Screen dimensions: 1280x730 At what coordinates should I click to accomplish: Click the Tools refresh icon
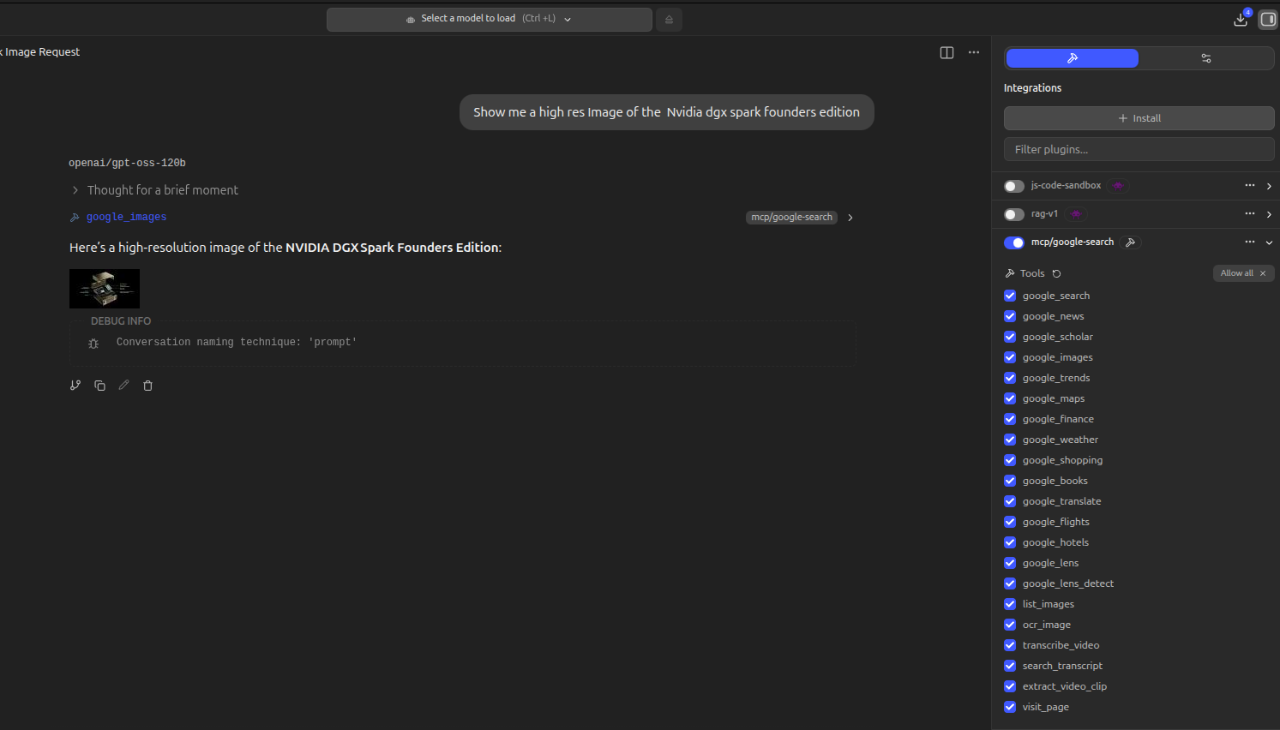tap(1056, 273)
